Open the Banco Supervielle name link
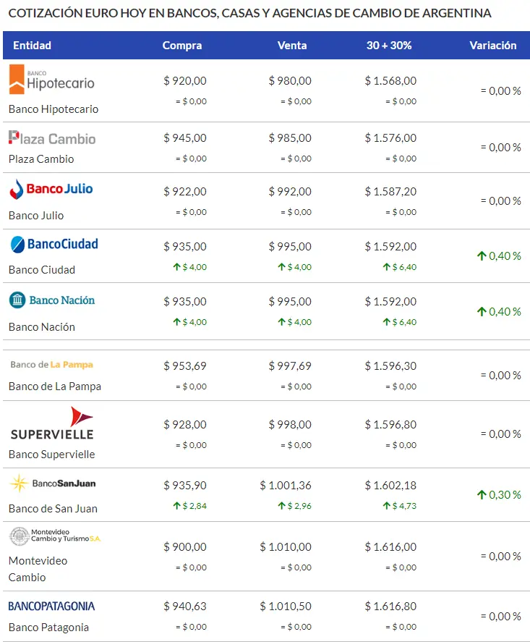Image resolution: width=530 pixels, height=642 pixels. (51, 455)
